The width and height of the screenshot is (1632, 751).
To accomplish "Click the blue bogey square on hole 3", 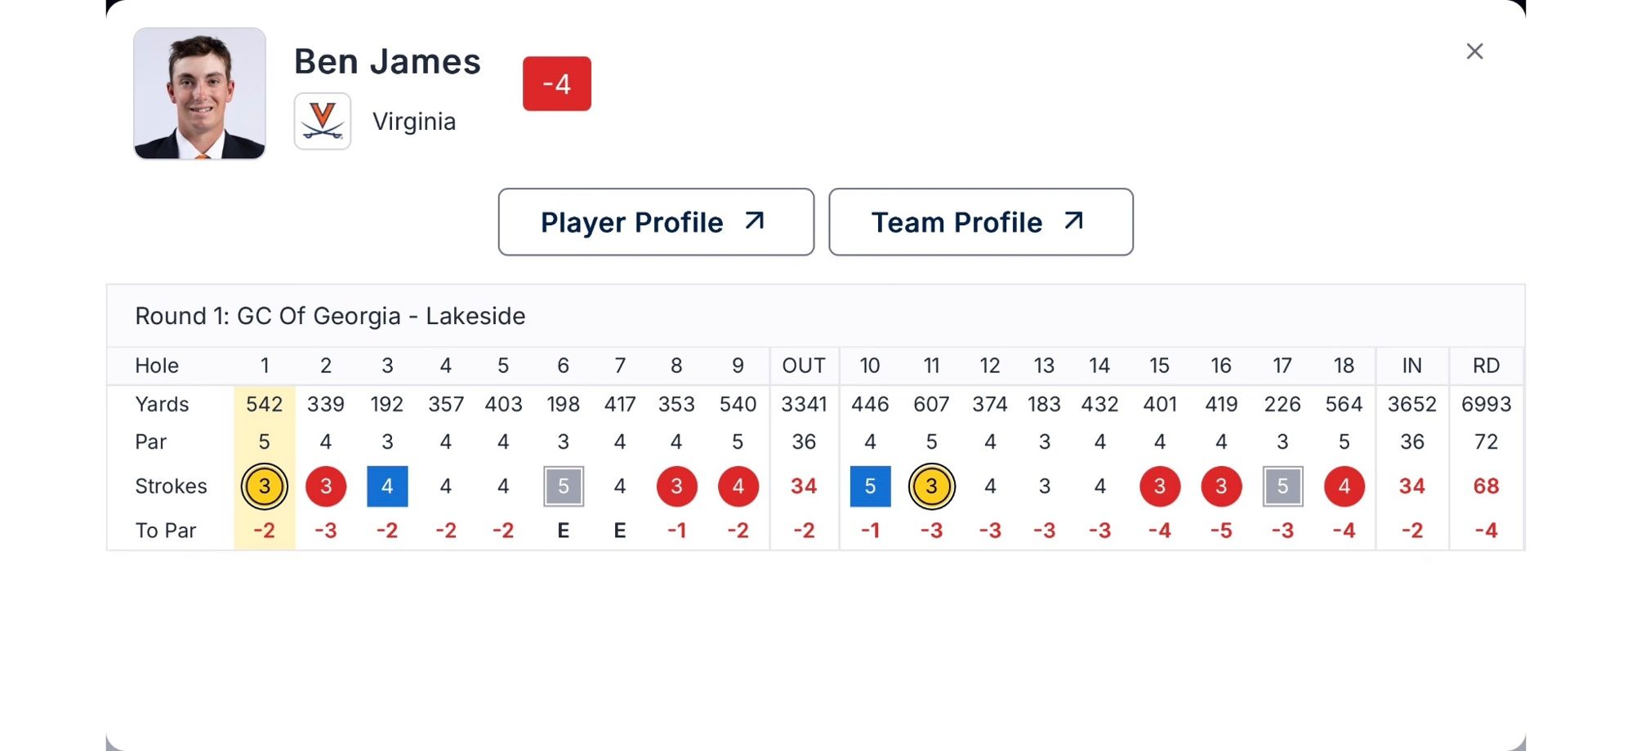I will (387, 486).
